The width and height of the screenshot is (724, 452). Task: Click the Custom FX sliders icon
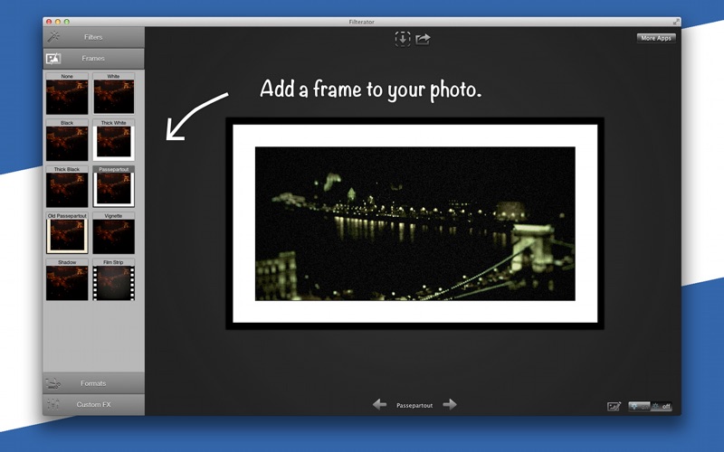tap(53, 404)
